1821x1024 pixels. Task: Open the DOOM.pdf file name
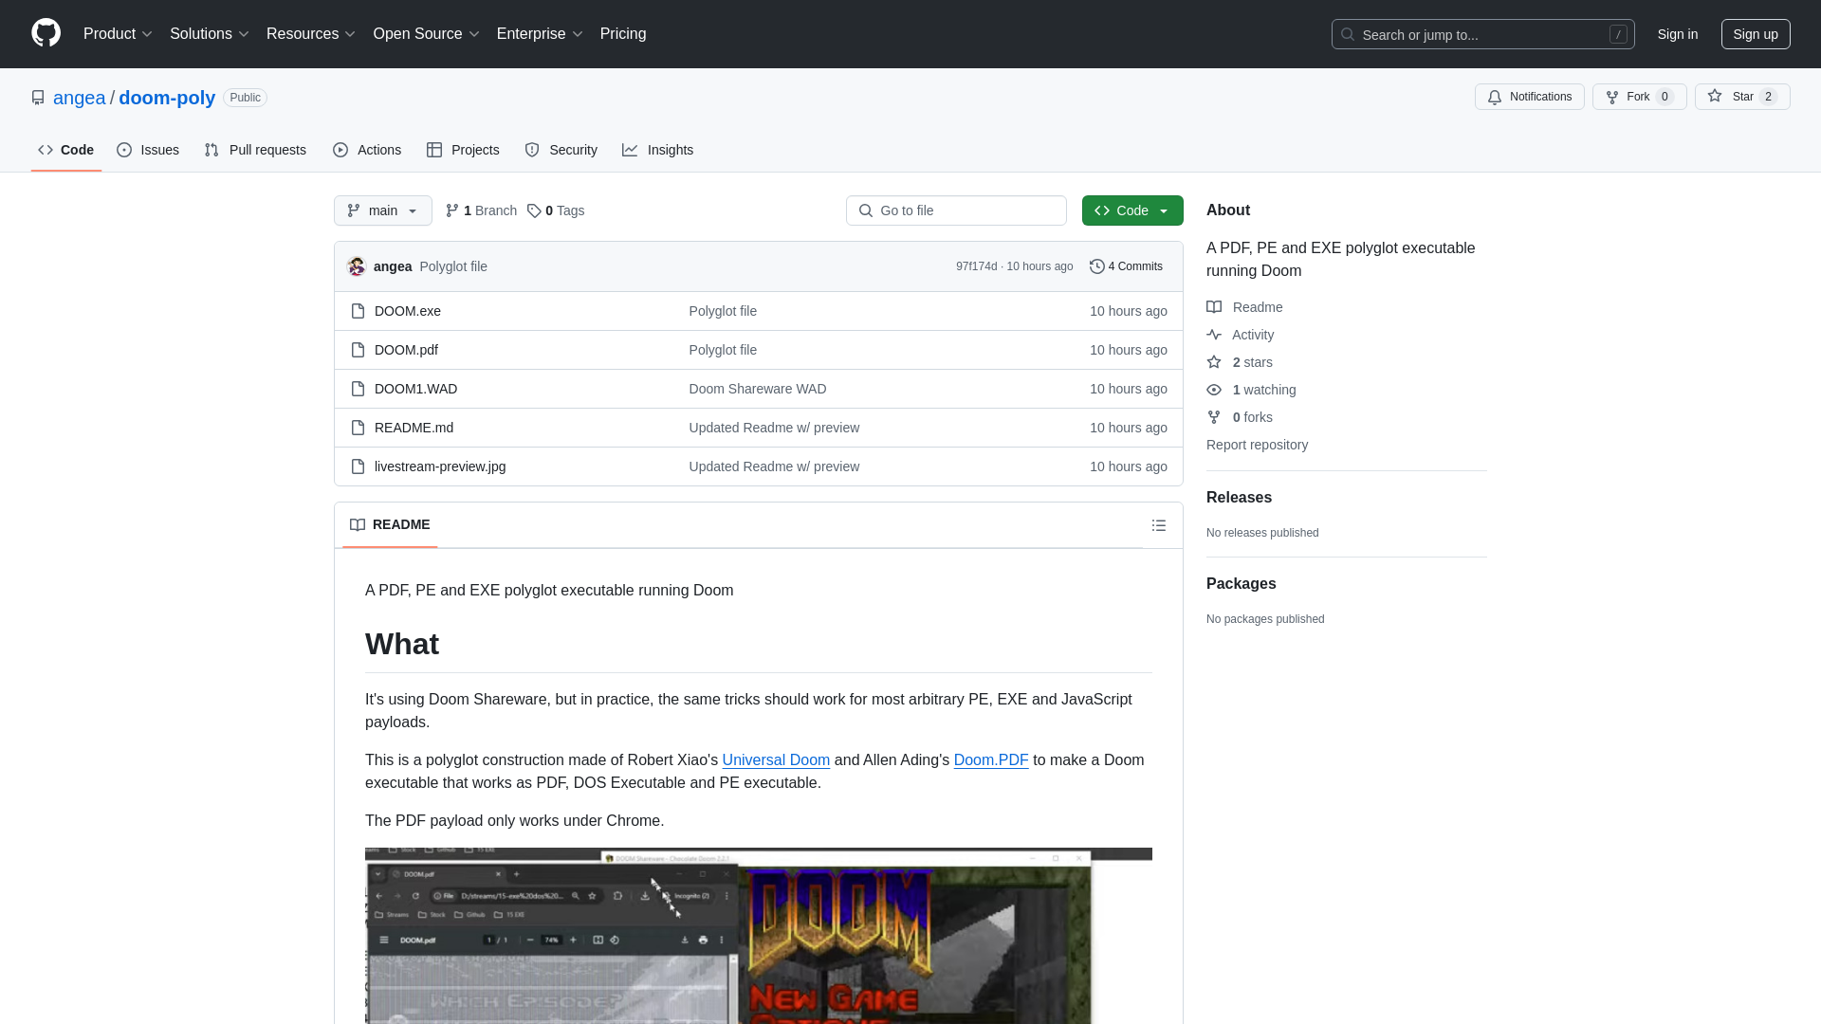[x=406, y=350]
